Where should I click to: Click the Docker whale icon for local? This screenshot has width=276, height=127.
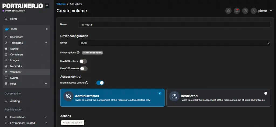point(7,29)
